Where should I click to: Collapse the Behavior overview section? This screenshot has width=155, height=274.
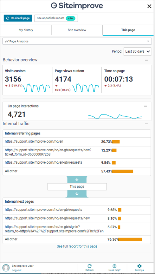[146, 60]
